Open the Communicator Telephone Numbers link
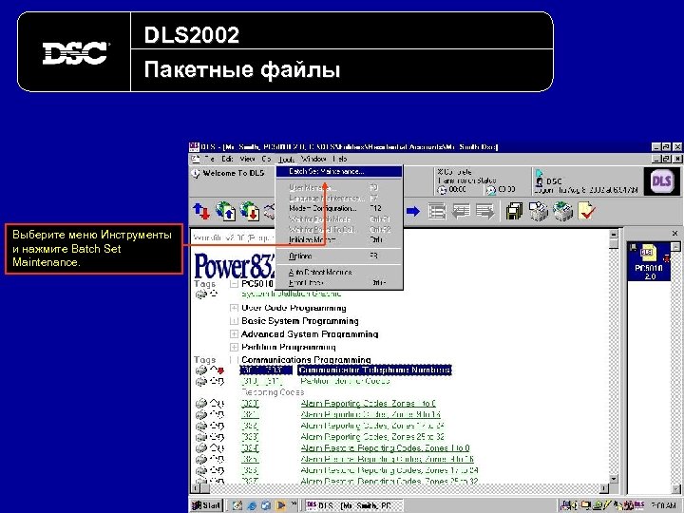This screenshot has height=513, width=684. click(x=374, y=370)
